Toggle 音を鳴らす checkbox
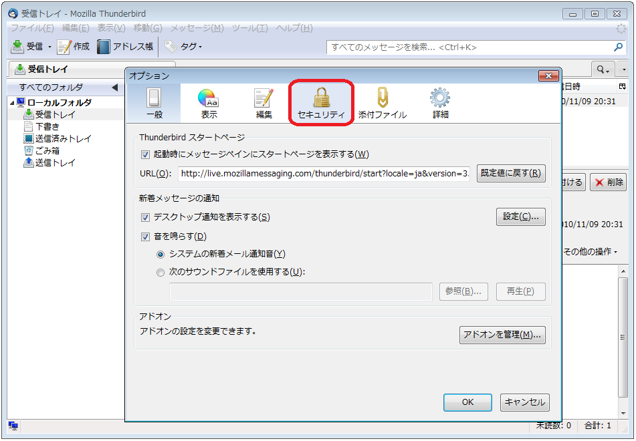 point(145,237)
